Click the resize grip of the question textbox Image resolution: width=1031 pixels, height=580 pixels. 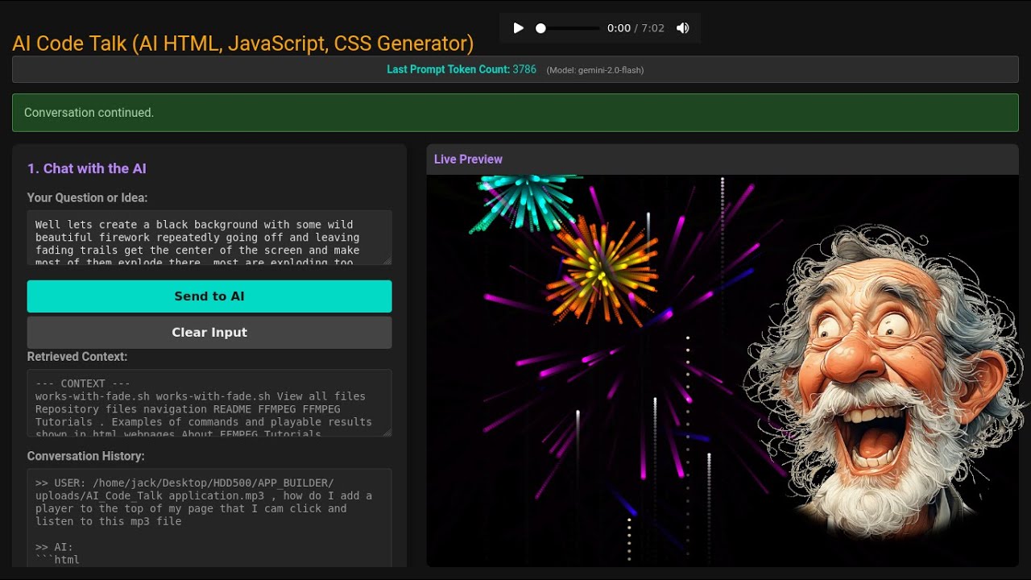click(x=387, y=260)
